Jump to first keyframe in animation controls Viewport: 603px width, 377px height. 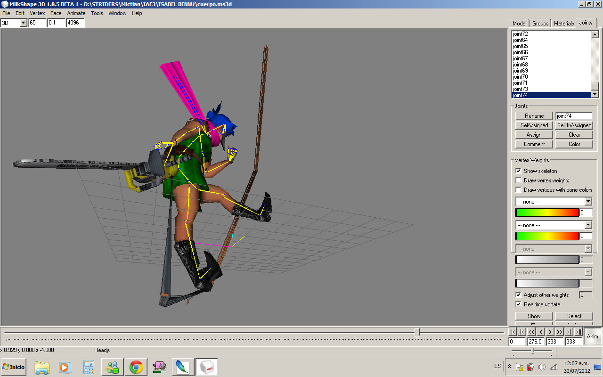point(513,332)
